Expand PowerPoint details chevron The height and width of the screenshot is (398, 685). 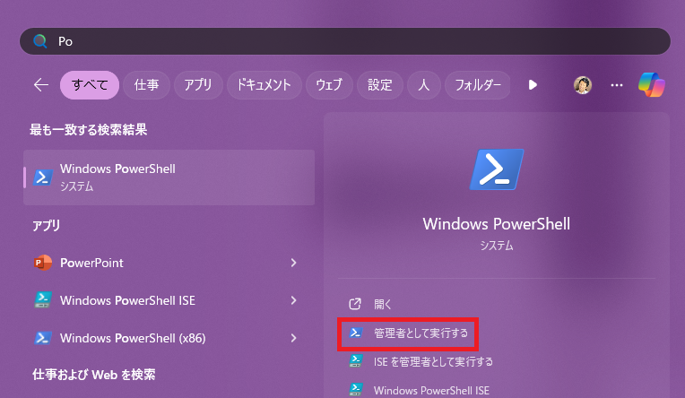point(293,263)
